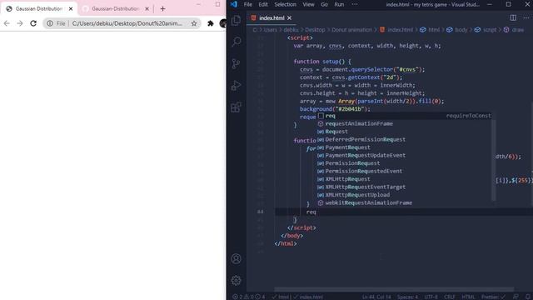Pick PaymentRequest suggestion
533x300 pixels.
(x=405, y=147)
